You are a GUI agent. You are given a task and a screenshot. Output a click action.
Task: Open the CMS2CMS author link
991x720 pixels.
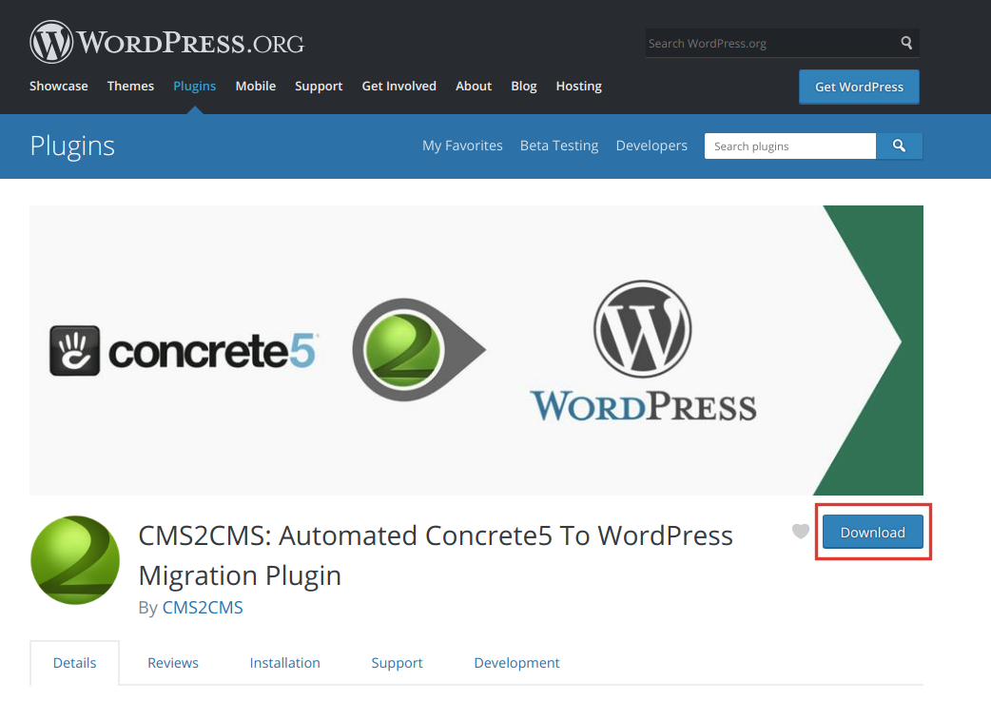click(x=203, y=608)
